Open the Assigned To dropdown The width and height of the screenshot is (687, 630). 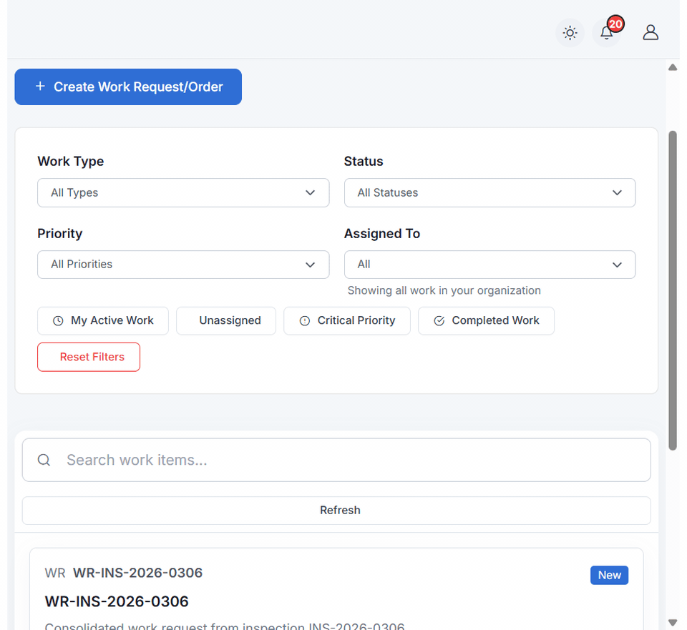point(489,265)
